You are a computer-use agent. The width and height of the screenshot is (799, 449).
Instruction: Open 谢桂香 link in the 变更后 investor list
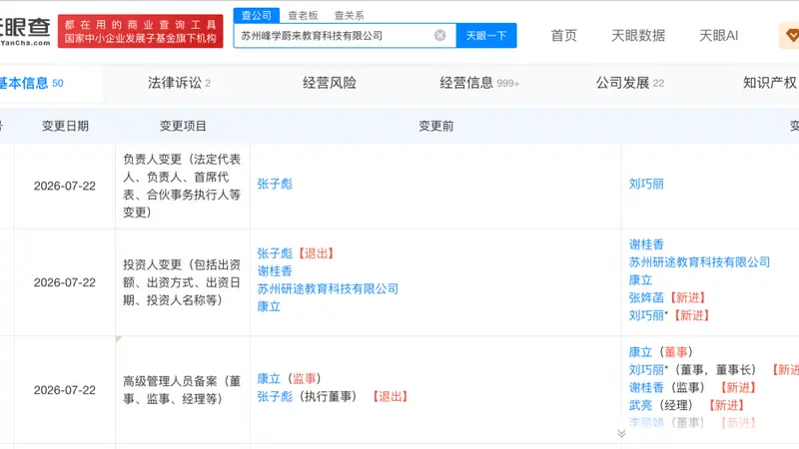click(x=646, y=244)
